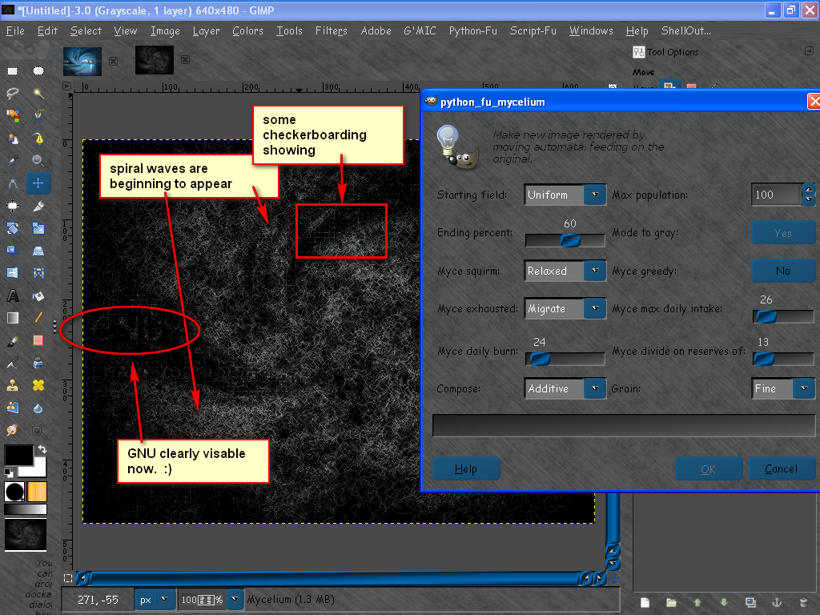
Task: Open the Grain Fine dropdown
Action: 782,388
